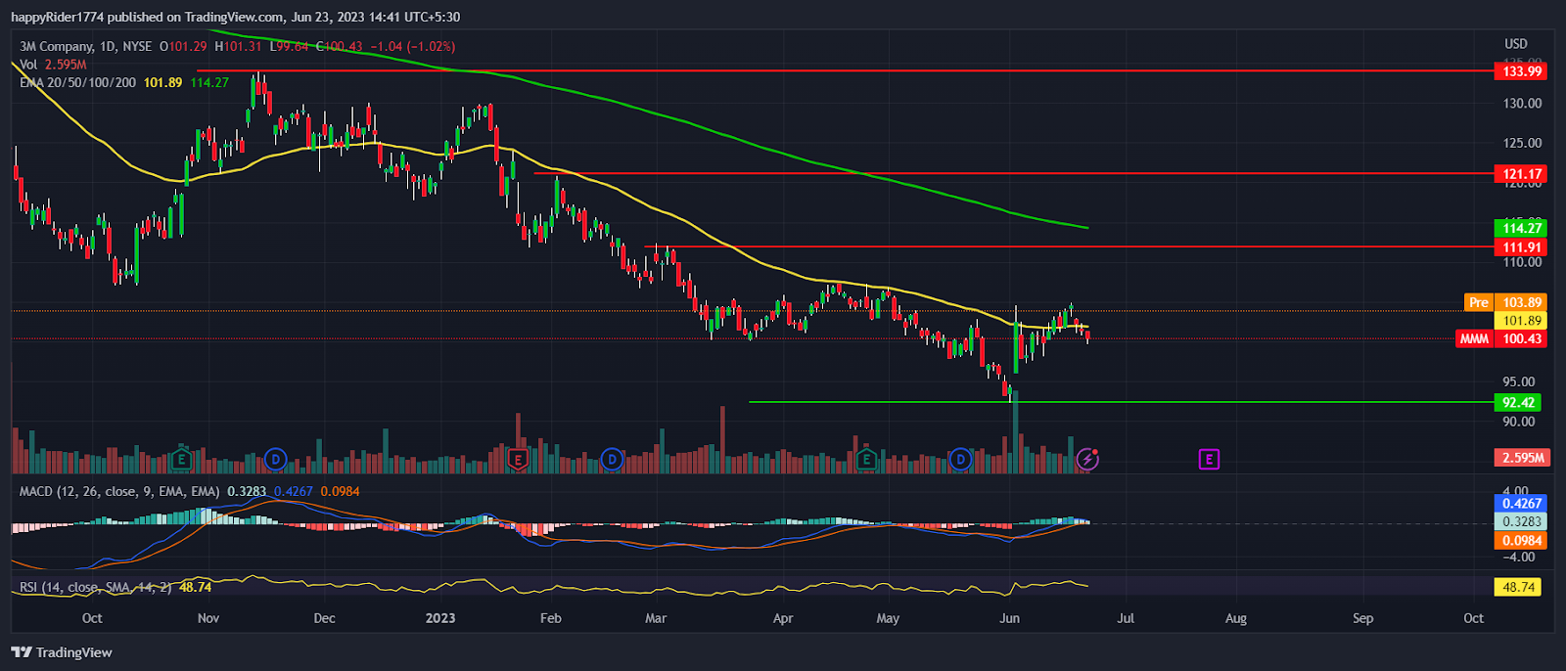The width and height of the screenshot is (1566, 671).
Task: Open the red earnings E marker in late January
Action: [518, 459]
